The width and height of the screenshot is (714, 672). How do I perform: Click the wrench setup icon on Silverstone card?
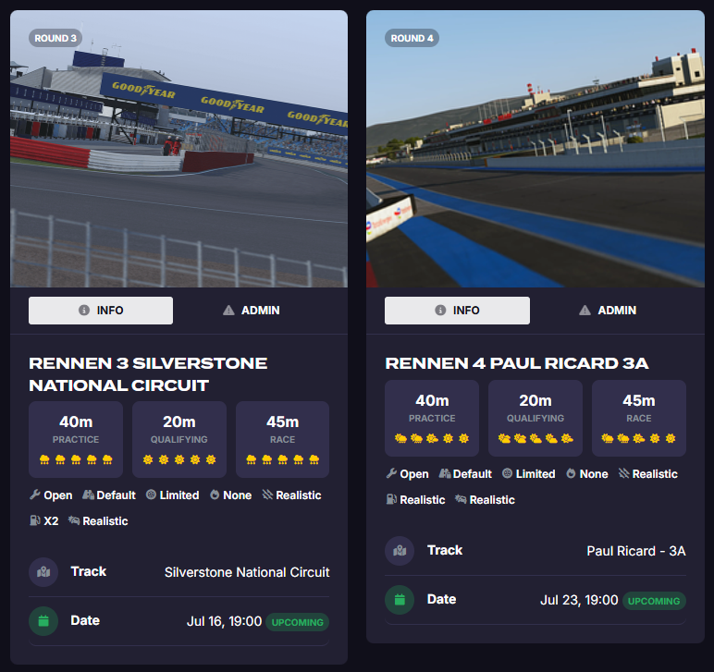[34, 495]
